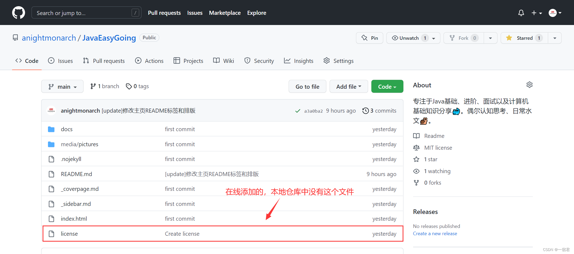The width and height of the screenshot is (574, 254).
Task: View the 3 commits history
Action: point(379,111)
